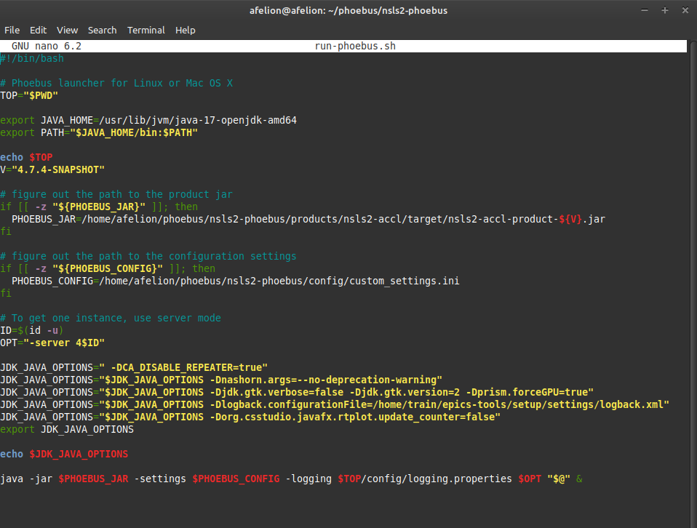Viewport: 697px width, 528px height.
Task: Click the run-phoebus.sh filename in nano header
Action: pyautogui.click(x=355, y=46)
